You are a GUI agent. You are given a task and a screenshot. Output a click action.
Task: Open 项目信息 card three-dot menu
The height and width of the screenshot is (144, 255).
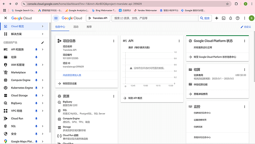pyautogui.click(x=114, y=41)
